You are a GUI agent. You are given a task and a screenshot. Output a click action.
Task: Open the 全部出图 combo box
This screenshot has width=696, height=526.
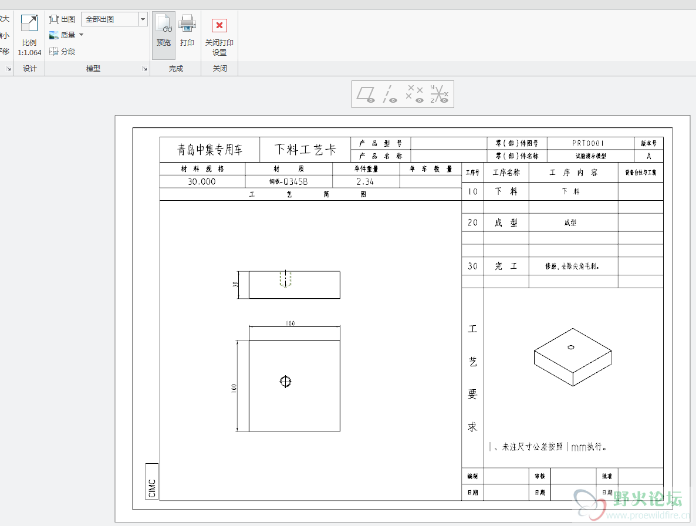[x=114, y=19]
